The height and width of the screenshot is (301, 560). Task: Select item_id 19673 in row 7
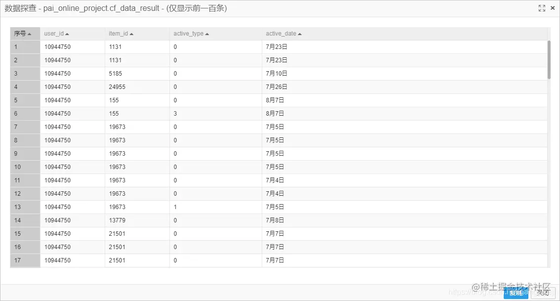(x=137, y=127)
